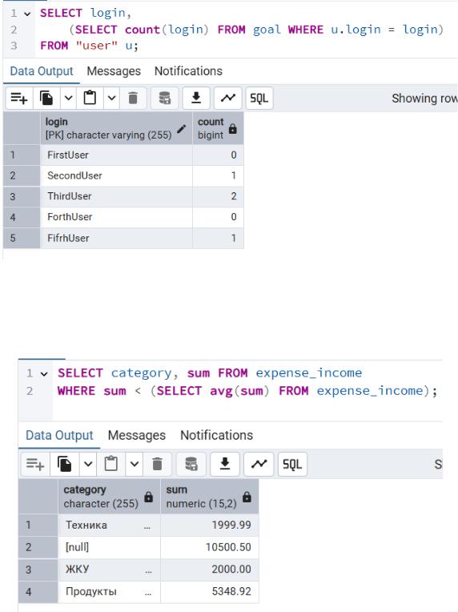Click download icon in lower results toolbar
The image size is (458, 612).
225,464
